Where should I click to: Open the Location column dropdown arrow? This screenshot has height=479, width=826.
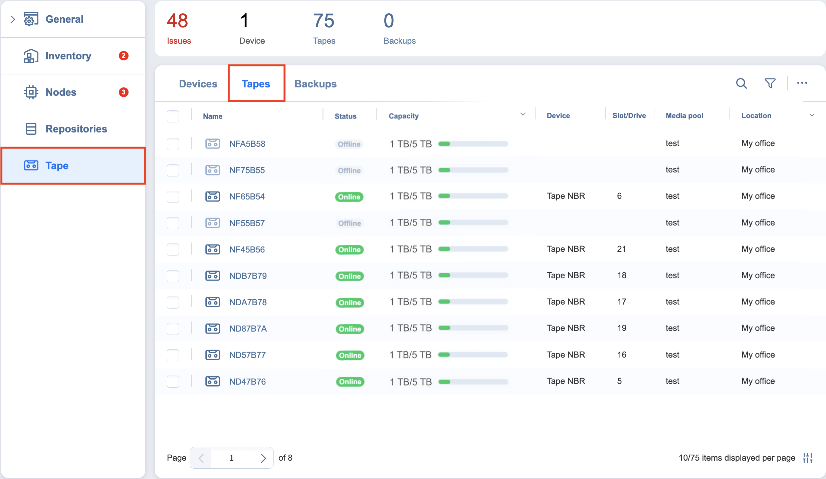[x=812, y=115]
